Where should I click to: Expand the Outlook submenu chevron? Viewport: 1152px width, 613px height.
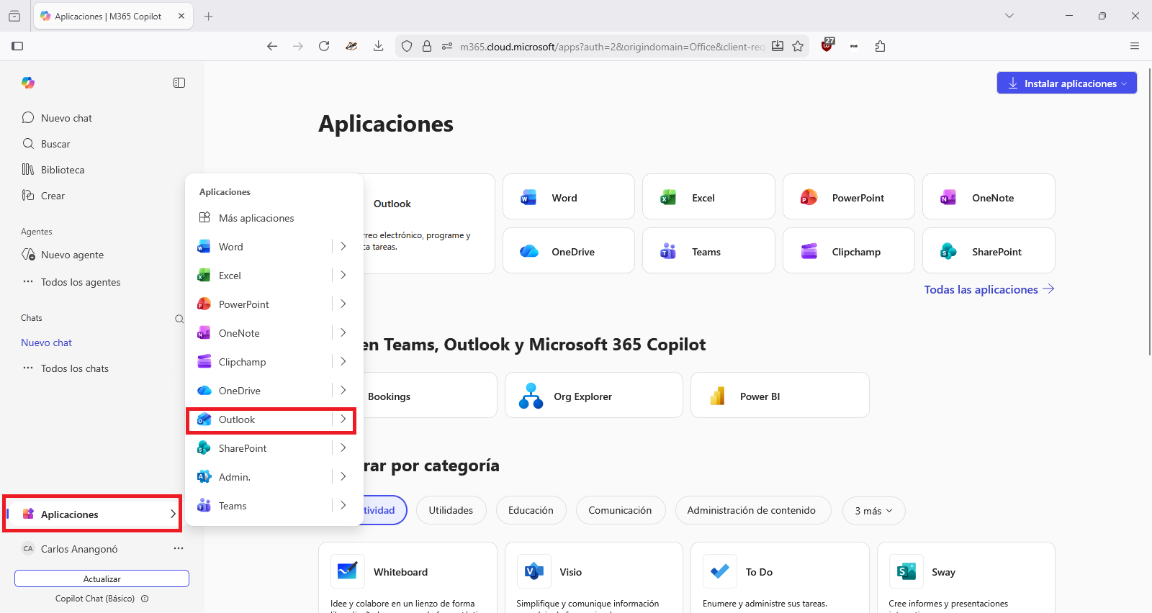343,419
